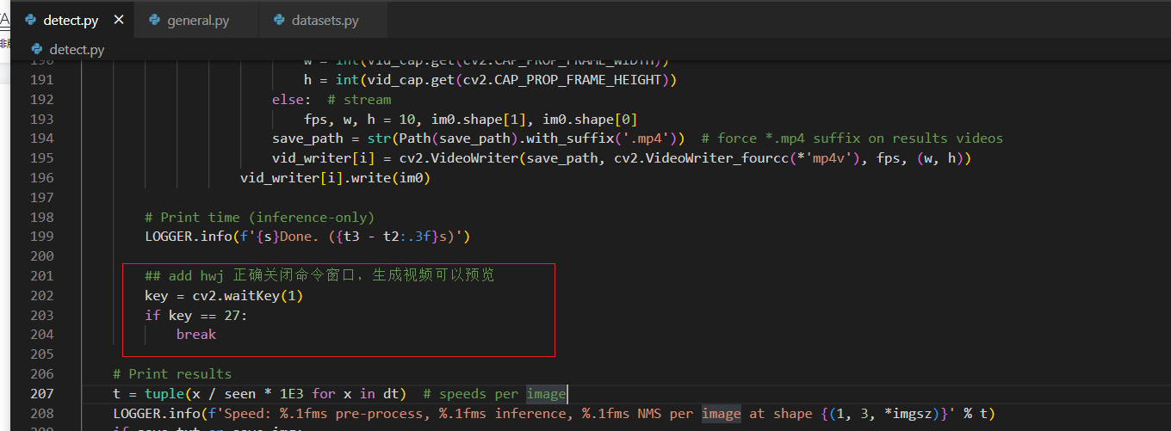This screenshot has width=1171, height=431.
Task: Close the detect.py editor tab
Action: pyautogui.click(x=118, y=20)
